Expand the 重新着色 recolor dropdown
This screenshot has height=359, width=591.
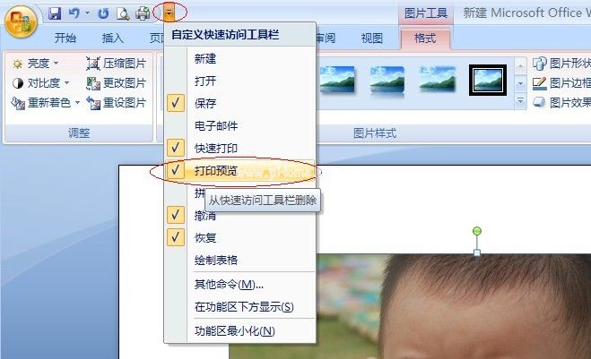pos(46,102)
